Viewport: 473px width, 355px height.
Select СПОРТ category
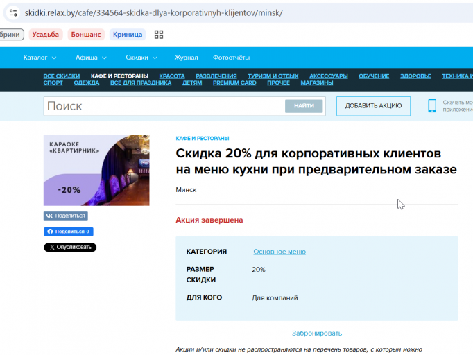[53, 83]
